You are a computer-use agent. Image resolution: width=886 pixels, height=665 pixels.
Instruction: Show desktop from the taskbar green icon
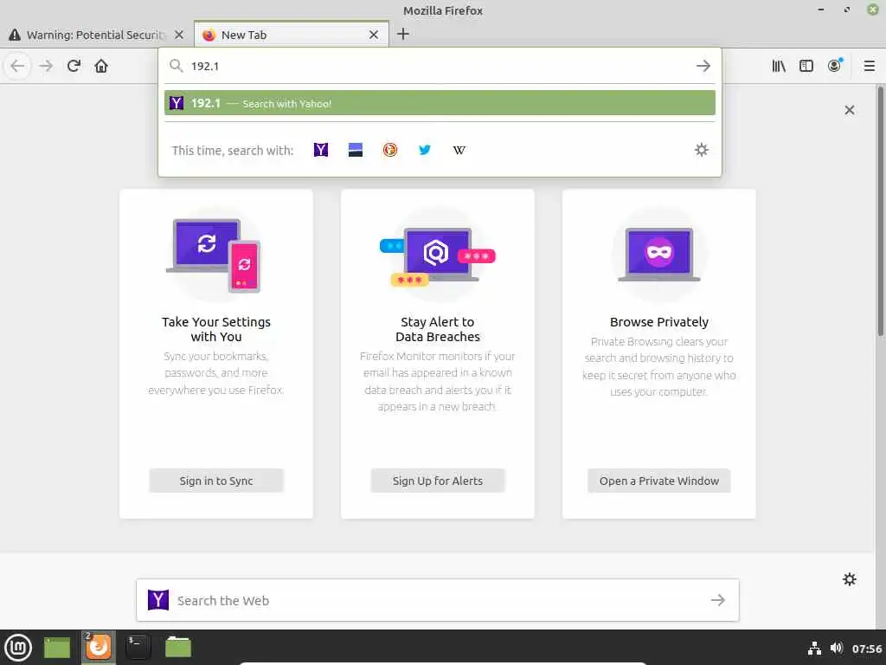point(57,648)
